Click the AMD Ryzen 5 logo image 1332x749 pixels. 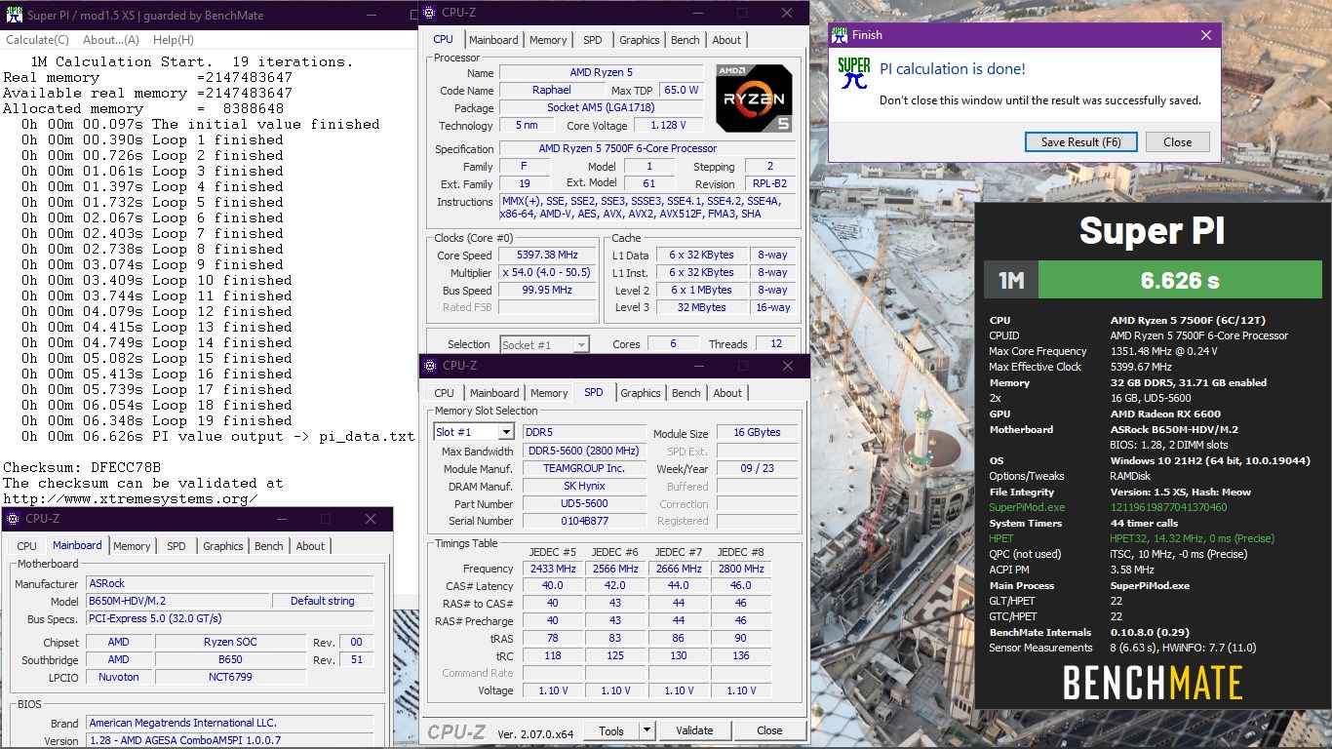(x=754, y=98)
